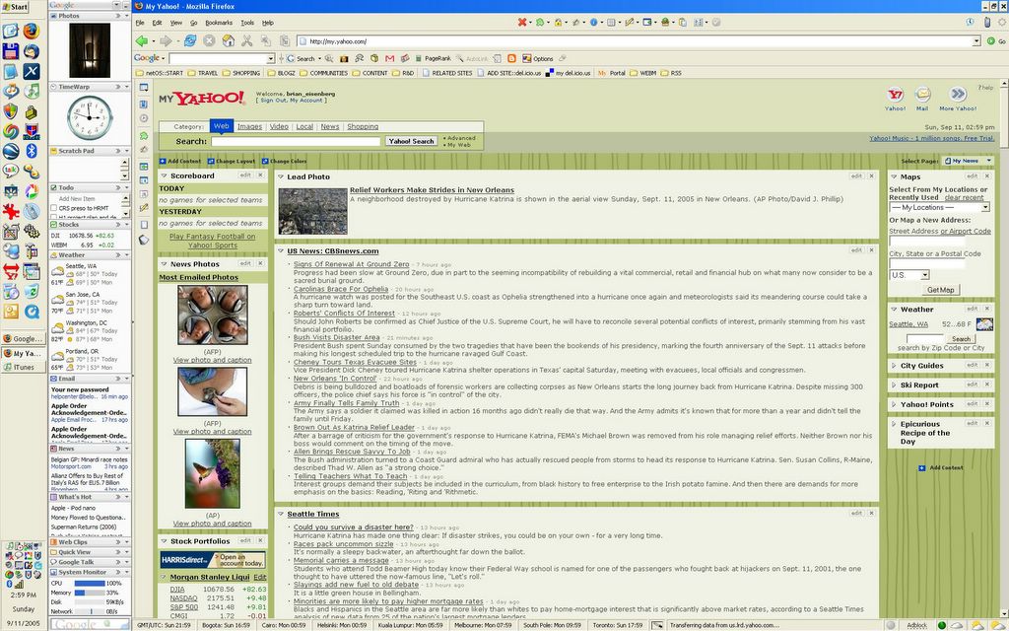Open Google Talk from quick launch icons

click(10, 171)
